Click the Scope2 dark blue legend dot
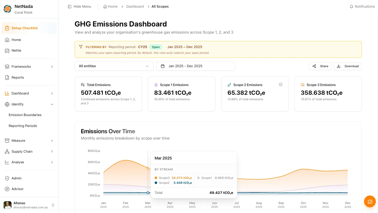 (x=156, y=183)
